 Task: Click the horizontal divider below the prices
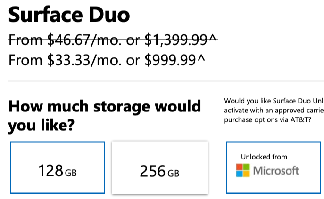(162, 81)
